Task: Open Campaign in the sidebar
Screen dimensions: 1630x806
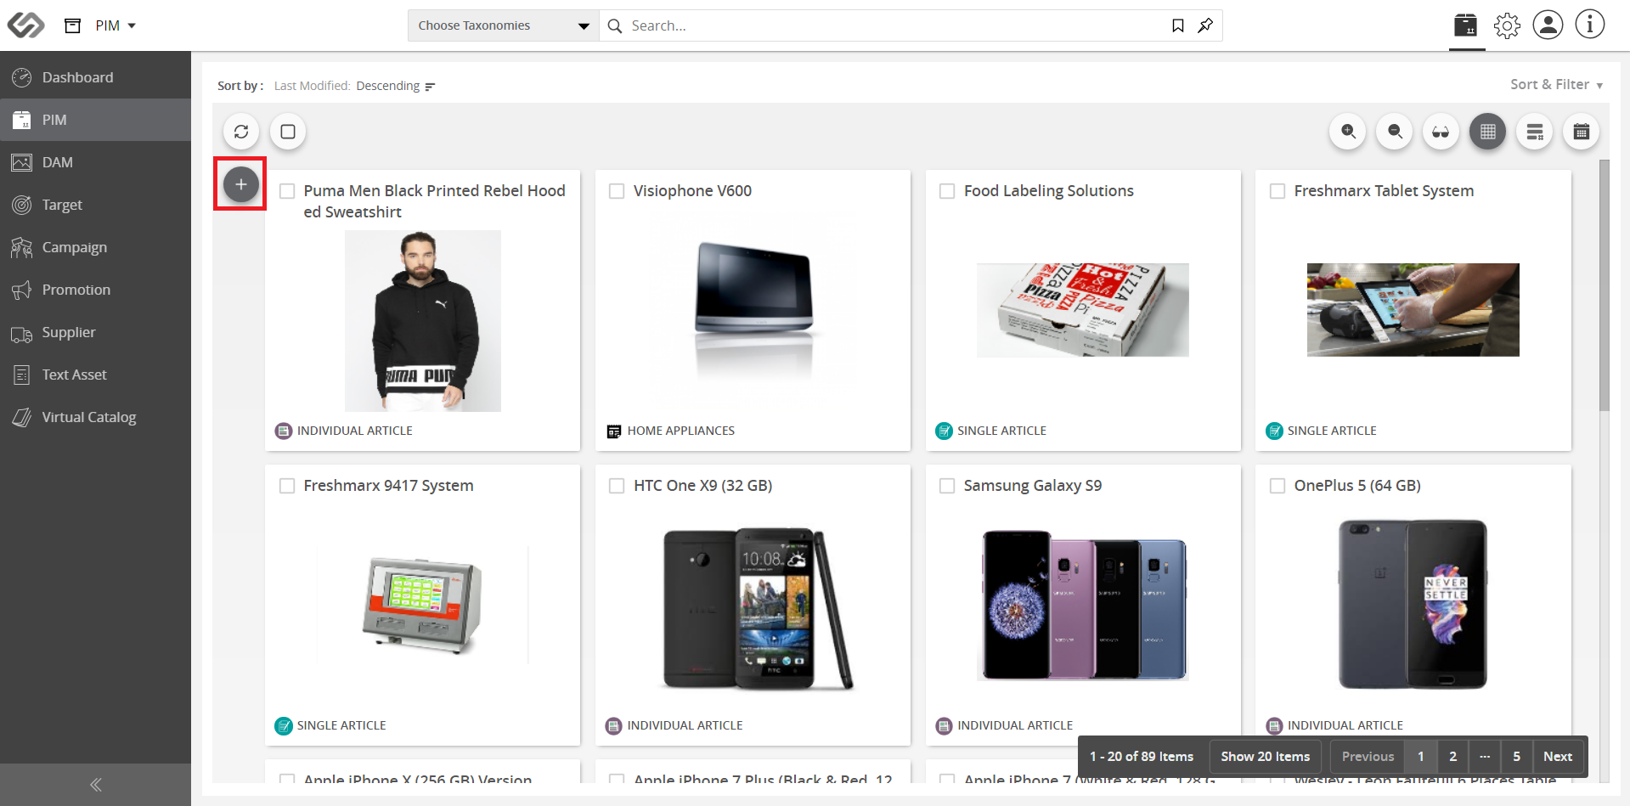Action: tap(95, 247)
